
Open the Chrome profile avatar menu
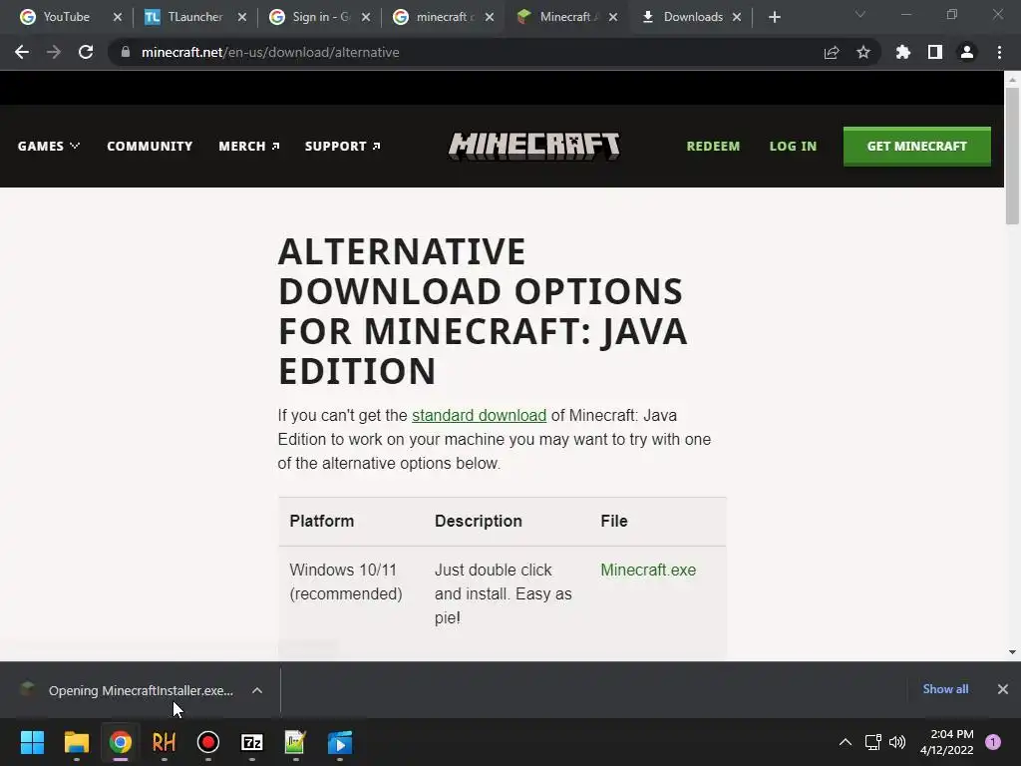(x=967, y=52)
